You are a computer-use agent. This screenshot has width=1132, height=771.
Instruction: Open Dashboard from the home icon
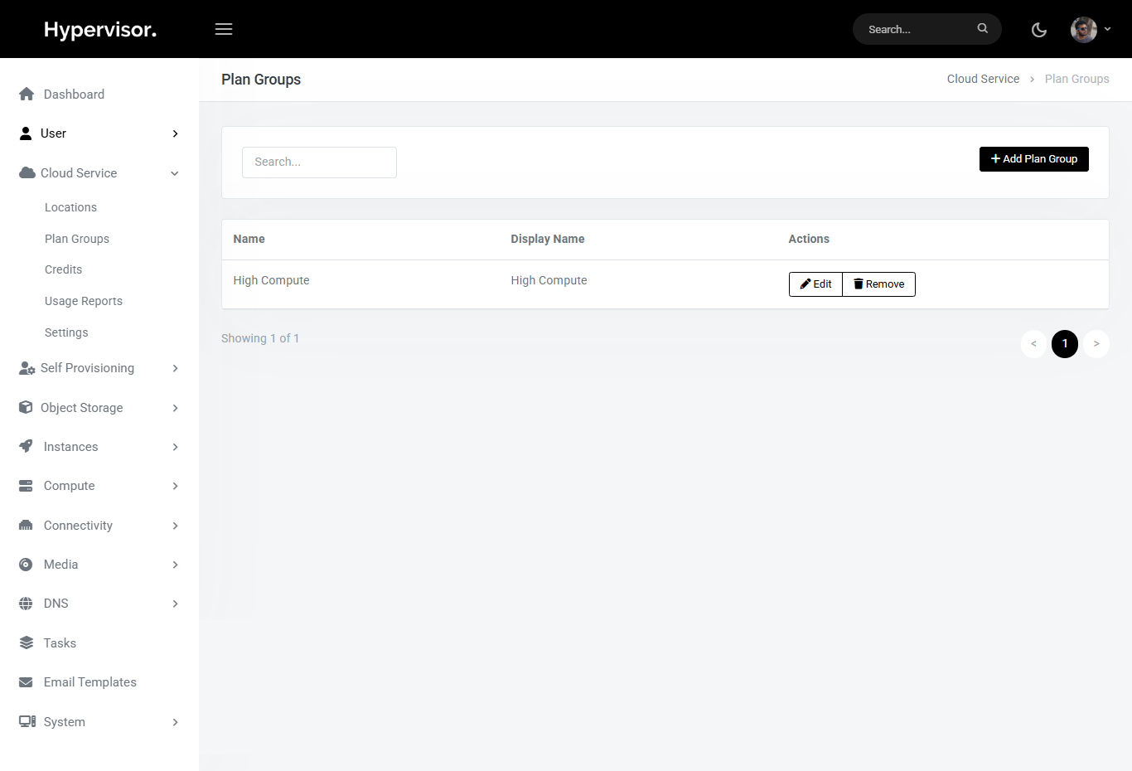pos(27,95)
